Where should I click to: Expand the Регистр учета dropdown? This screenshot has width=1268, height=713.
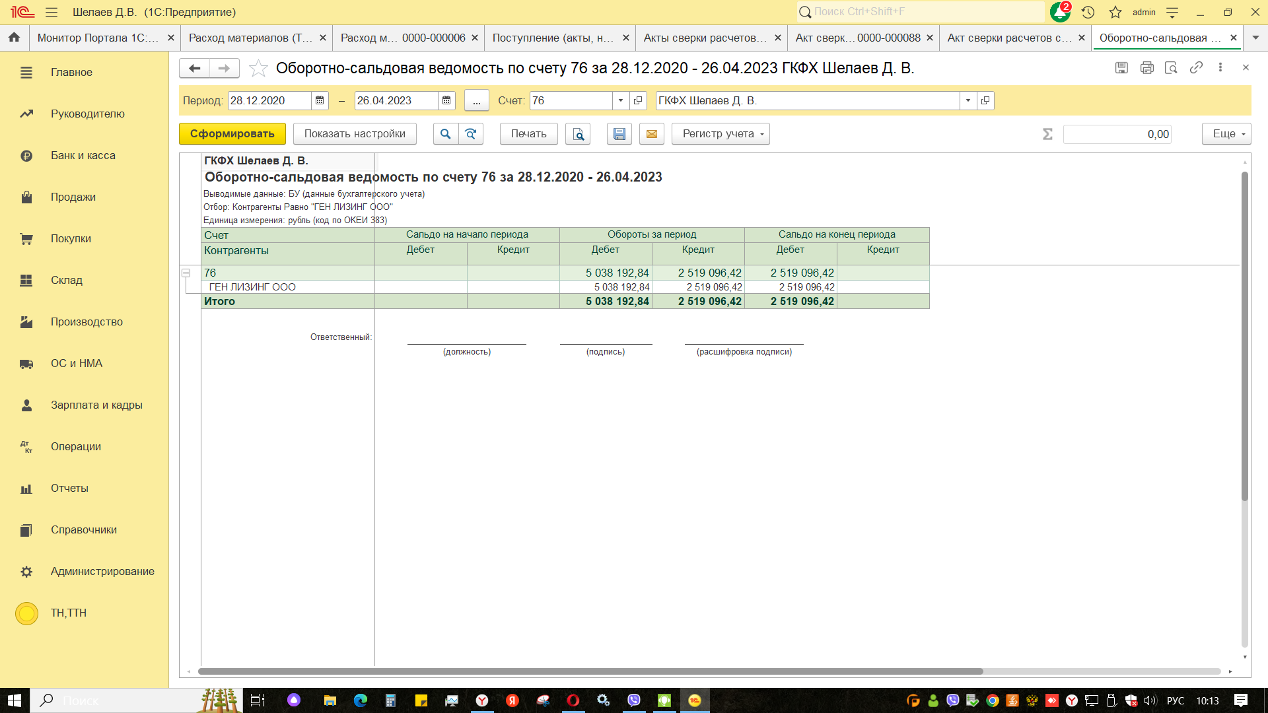click(721, 133)
